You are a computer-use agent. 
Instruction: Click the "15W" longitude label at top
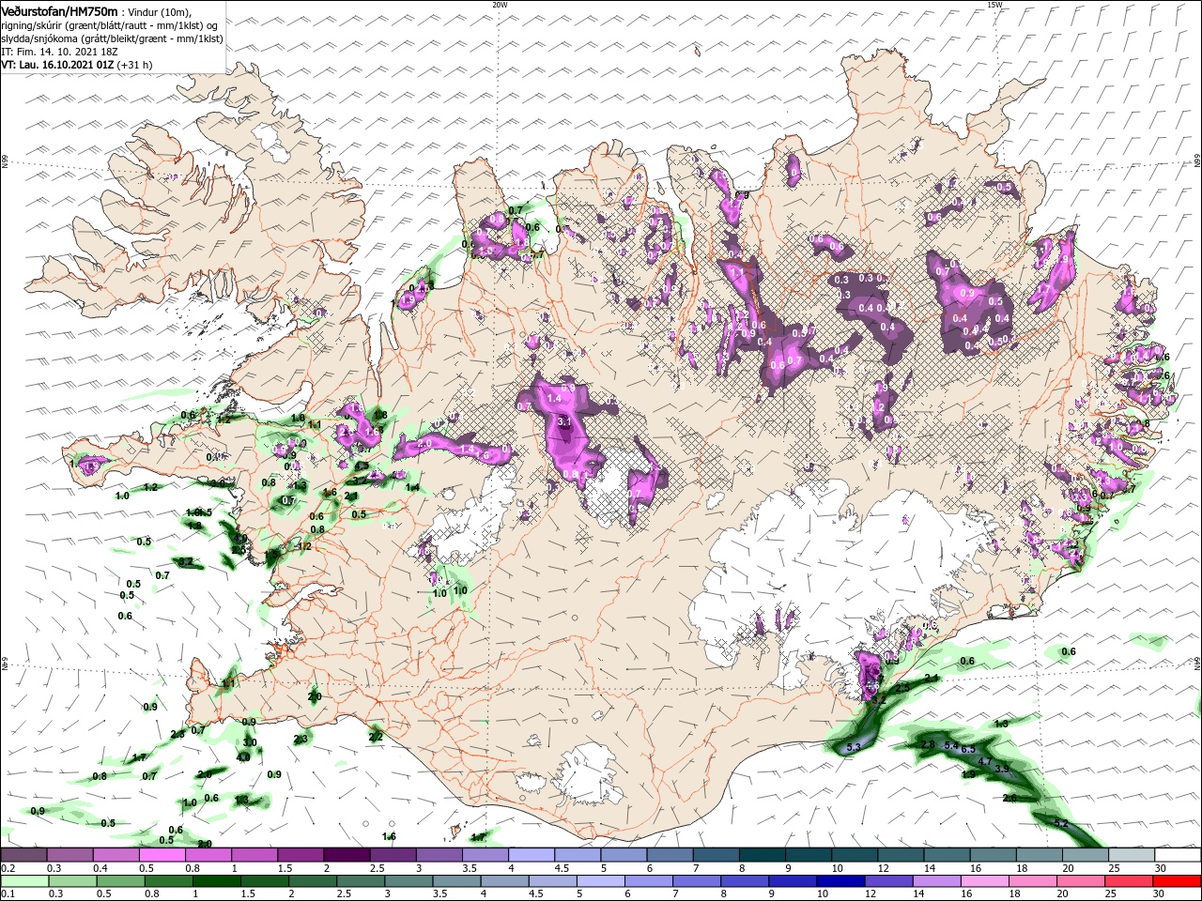(x=994, y=5)
